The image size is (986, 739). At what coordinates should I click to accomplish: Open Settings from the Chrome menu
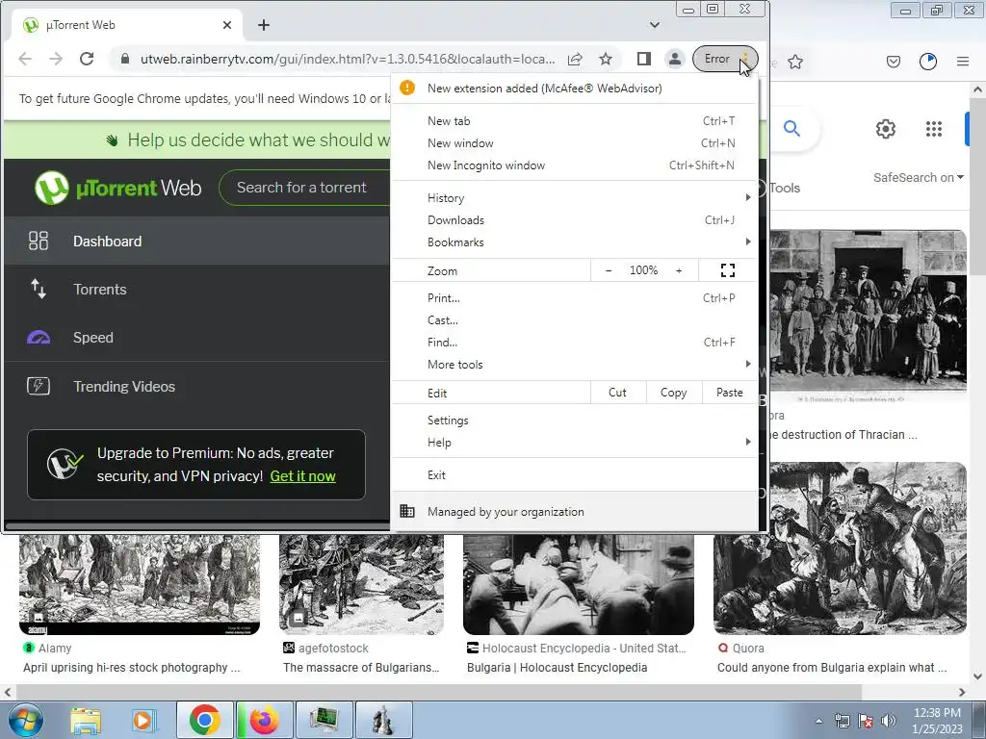click(575, 420)
